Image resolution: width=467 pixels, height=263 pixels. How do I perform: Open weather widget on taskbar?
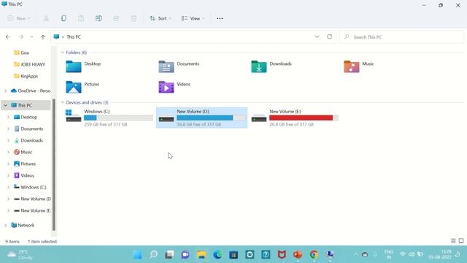(x=20, y=255)
